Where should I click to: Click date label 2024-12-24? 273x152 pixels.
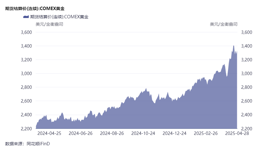point(174,133)
